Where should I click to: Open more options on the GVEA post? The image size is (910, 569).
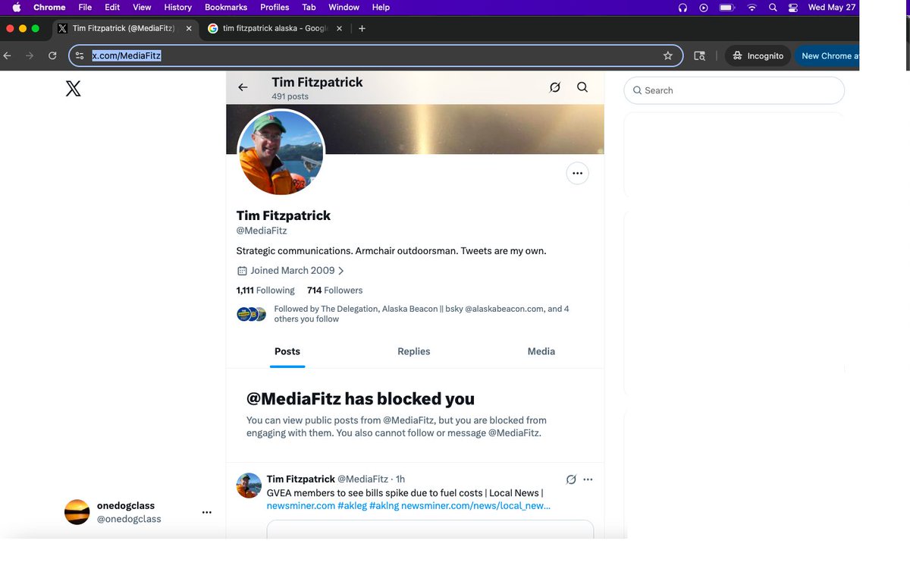588,479
